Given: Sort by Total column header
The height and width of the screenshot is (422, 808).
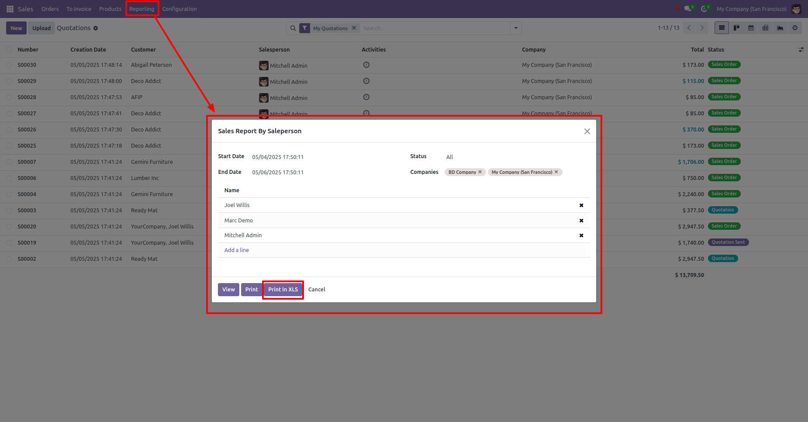Looking at the screenshot, I should coord(697,50).
